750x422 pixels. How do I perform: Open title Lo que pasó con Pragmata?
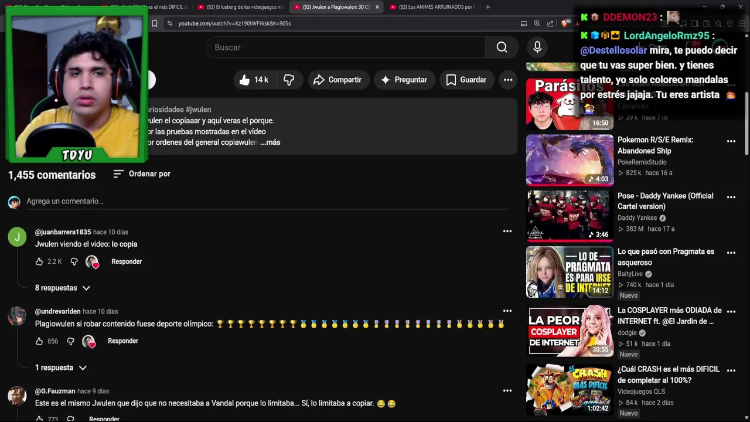[666, 257]
